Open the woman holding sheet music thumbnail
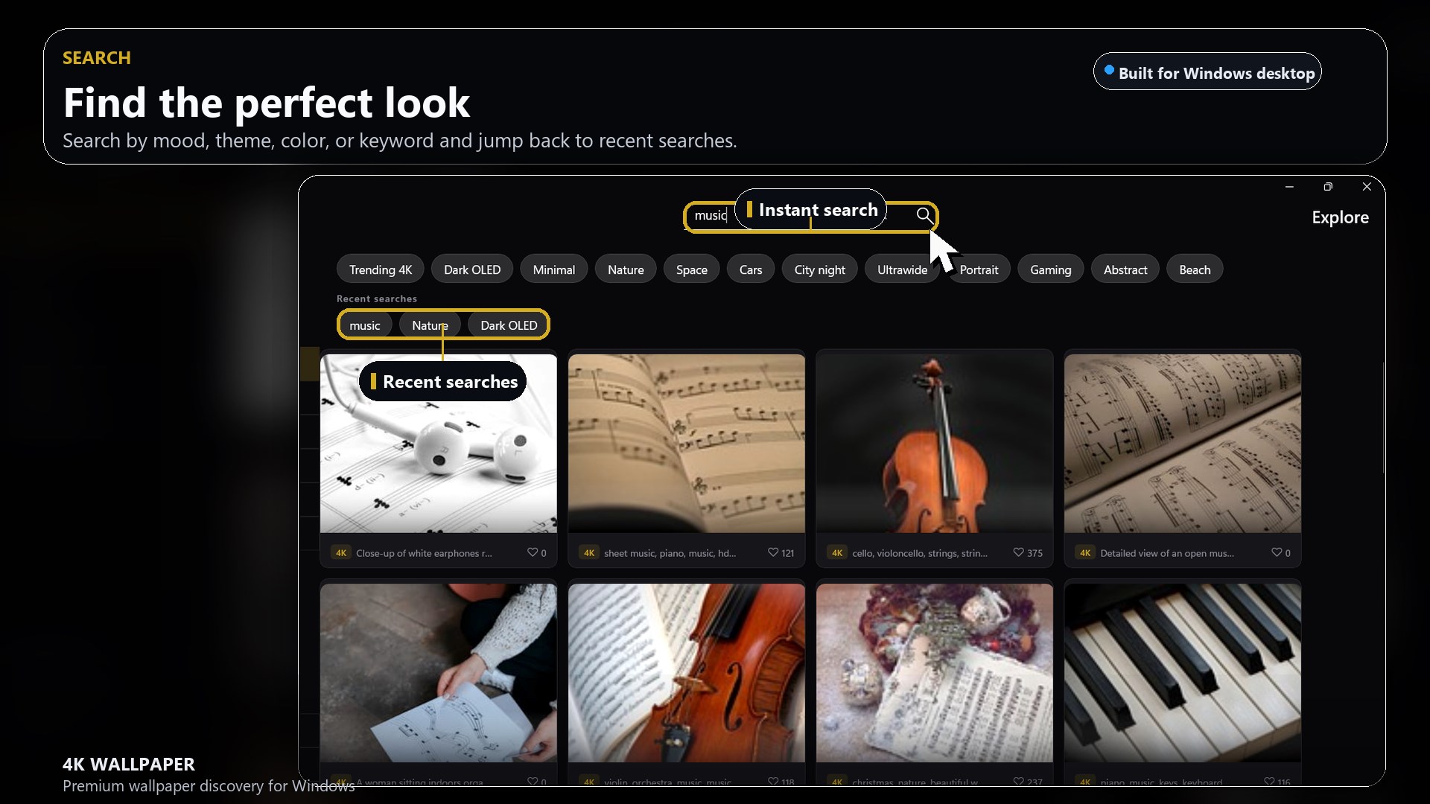1430x804 pixels. tap(439, 673)
